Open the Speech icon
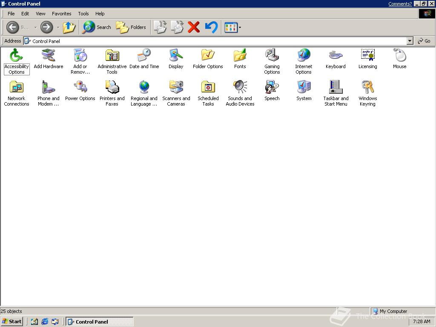436x327 pixels. click(x=272, y=91)
